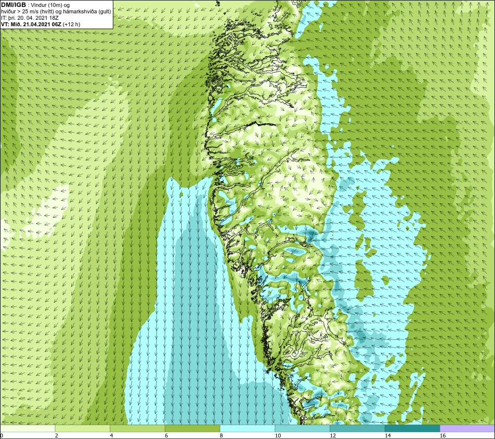Viewport: 495px width, 439px height.
Task: Click the legend label '14'
Action: (388, 436)
